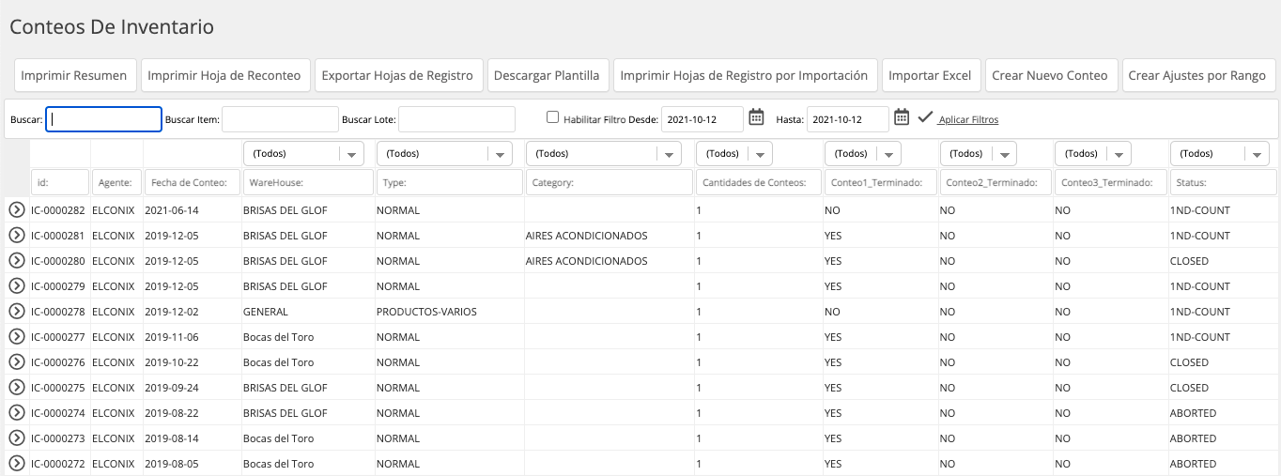Expand row IC-0000275 with its arrow icon

(16, 388)
